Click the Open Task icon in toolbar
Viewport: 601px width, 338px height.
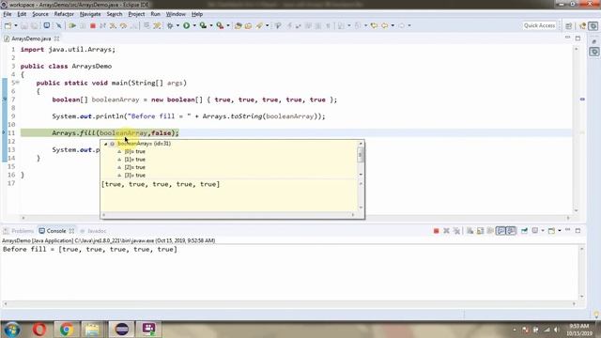(x=248, y=25)
